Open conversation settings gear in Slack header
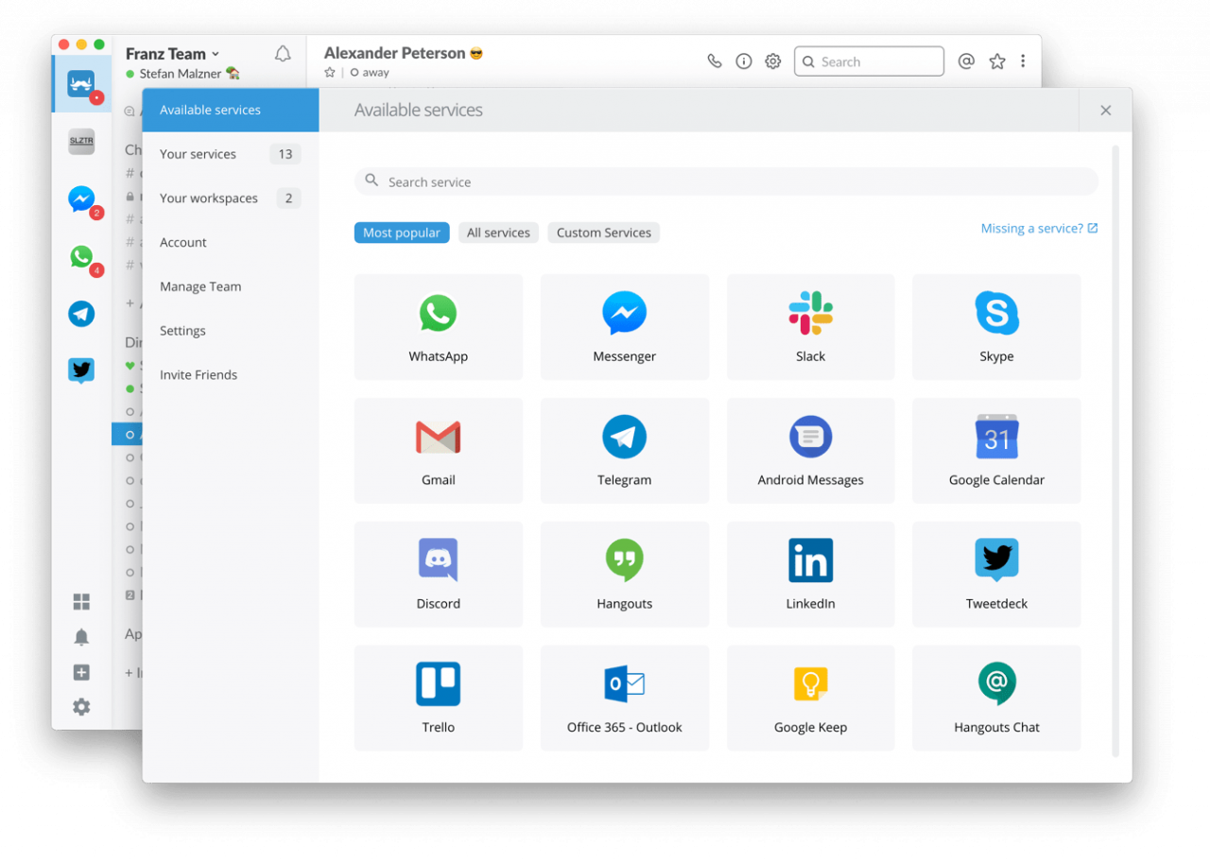 pos(773,61)
